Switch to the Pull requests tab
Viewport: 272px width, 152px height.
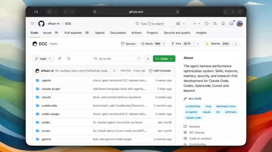pyautogui.click(x=77, y=33)
